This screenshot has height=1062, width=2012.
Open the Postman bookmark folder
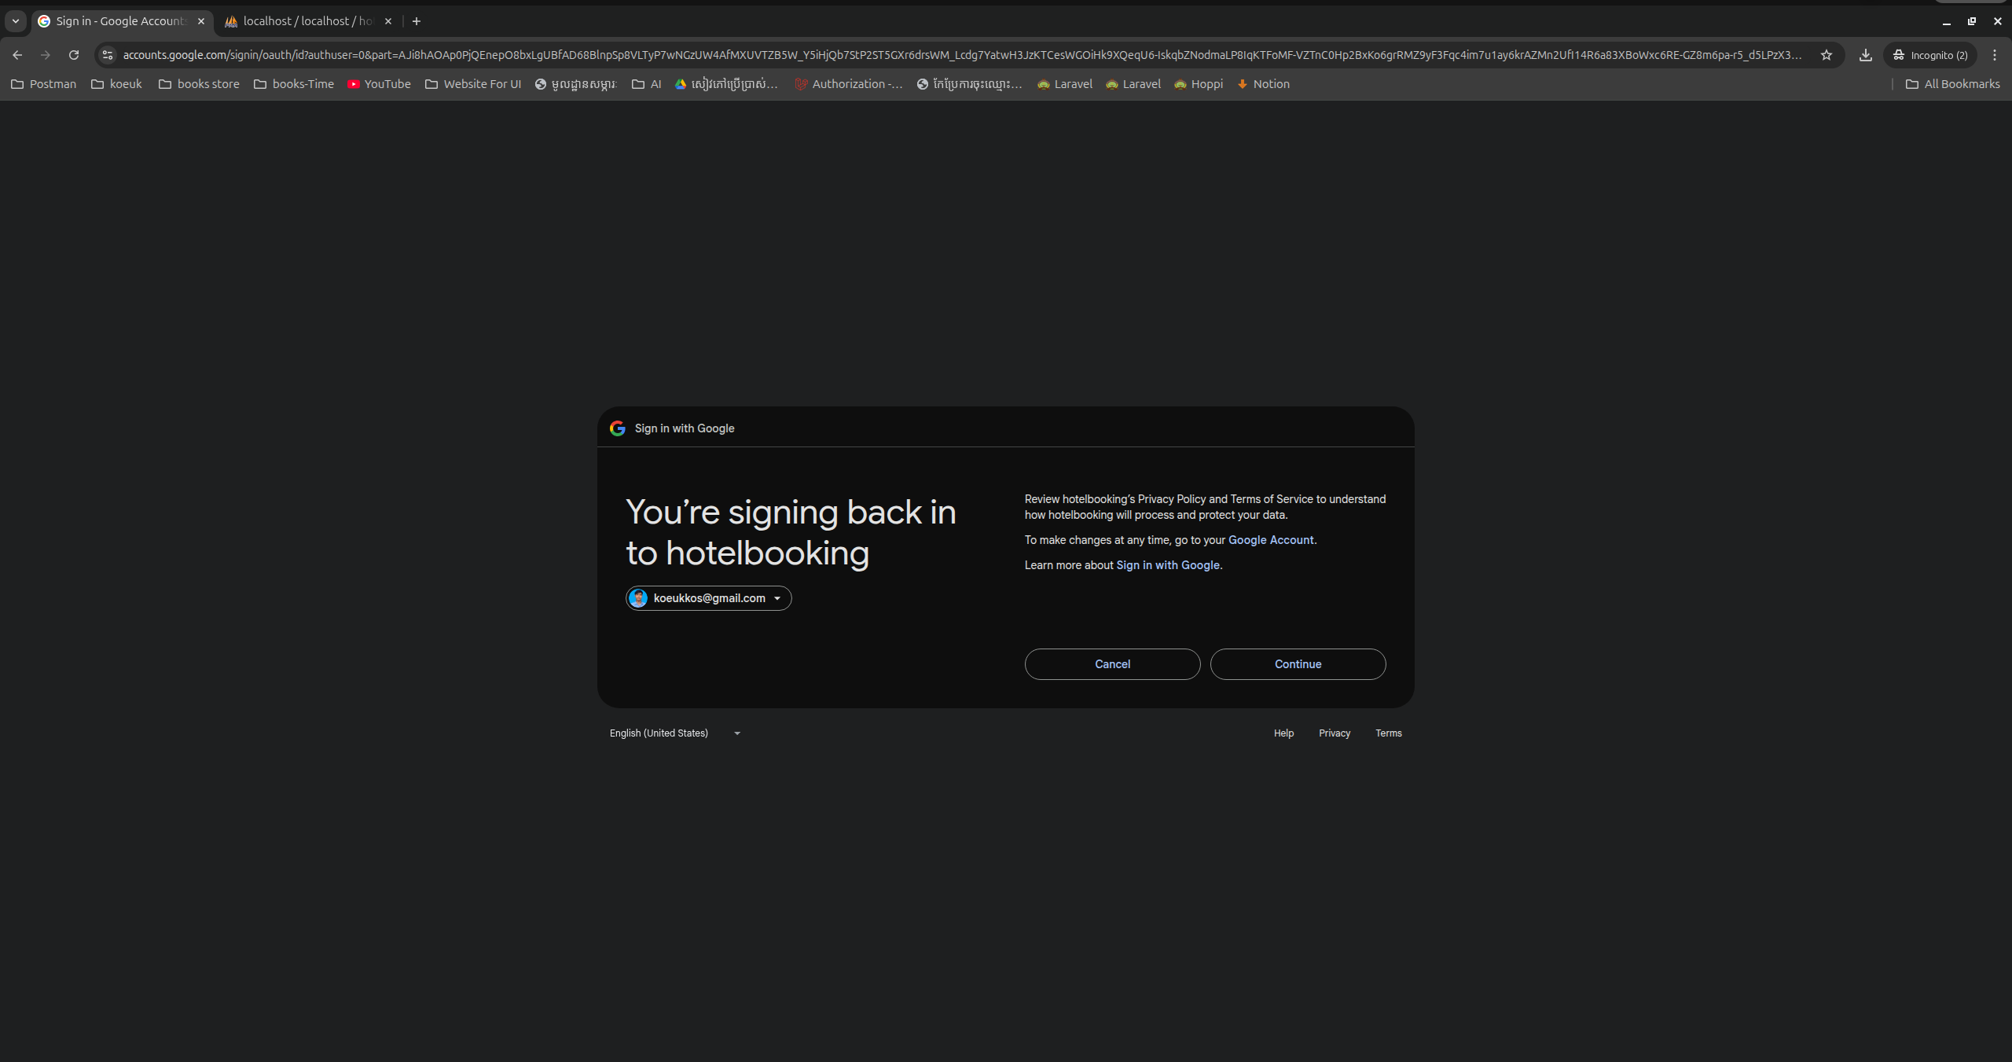(44, 84)
